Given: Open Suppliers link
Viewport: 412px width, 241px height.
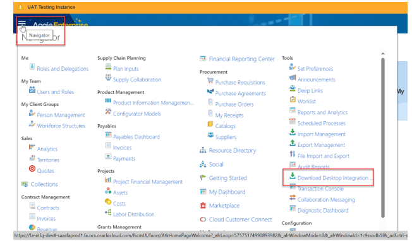Looking at the screenshot, I should (226, 137).
